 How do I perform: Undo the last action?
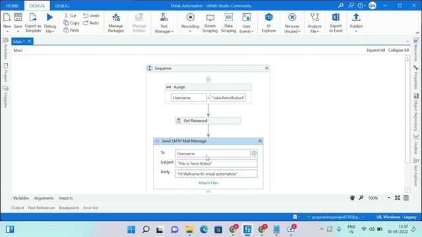point(91,16)
